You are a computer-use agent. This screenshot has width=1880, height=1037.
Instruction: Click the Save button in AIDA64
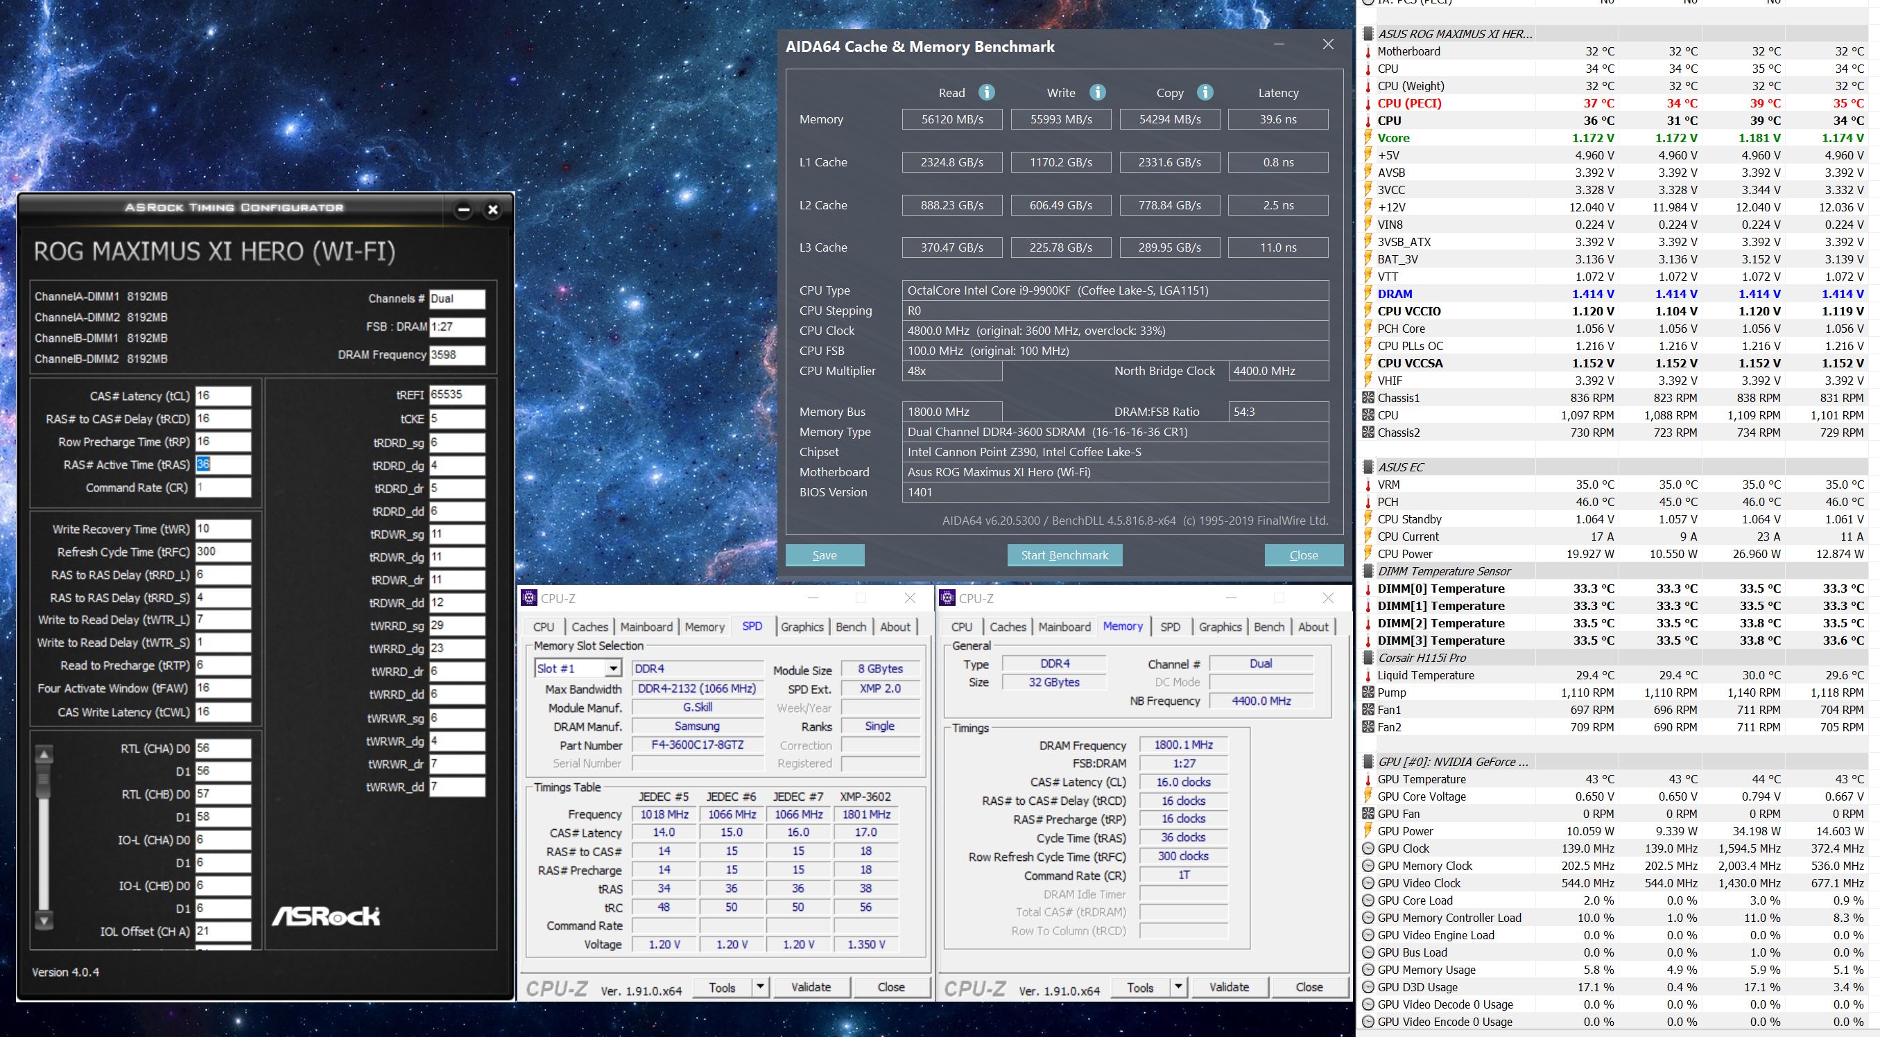coord(824,555)
